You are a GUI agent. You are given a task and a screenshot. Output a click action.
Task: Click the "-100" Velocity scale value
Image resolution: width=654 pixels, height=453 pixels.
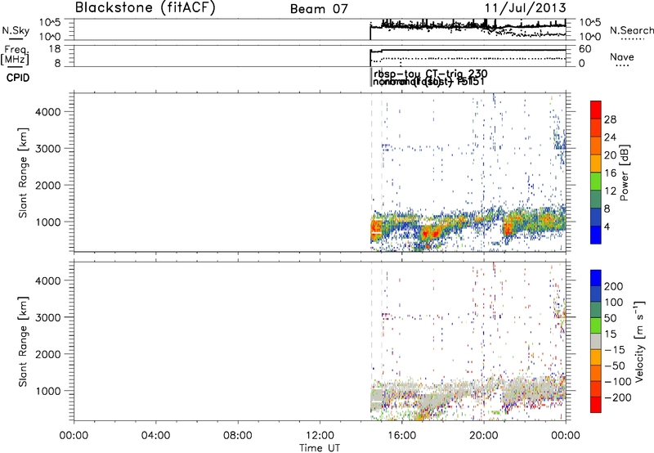(x=618, y=381)
